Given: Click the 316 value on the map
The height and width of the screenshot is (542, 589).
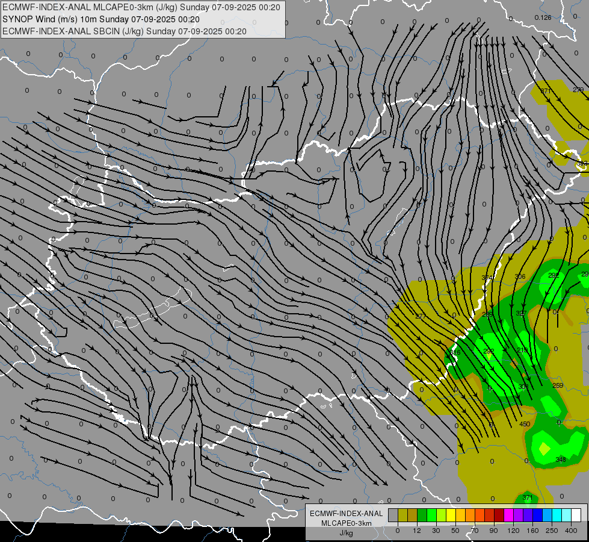Looking at the screenshot, I should click(x=455, y=352).
